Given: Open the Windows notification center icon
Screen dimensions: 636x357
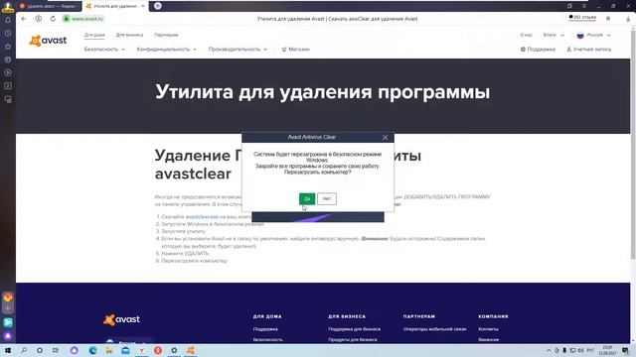Looking at the screenshot, I should tap(625, 350).
